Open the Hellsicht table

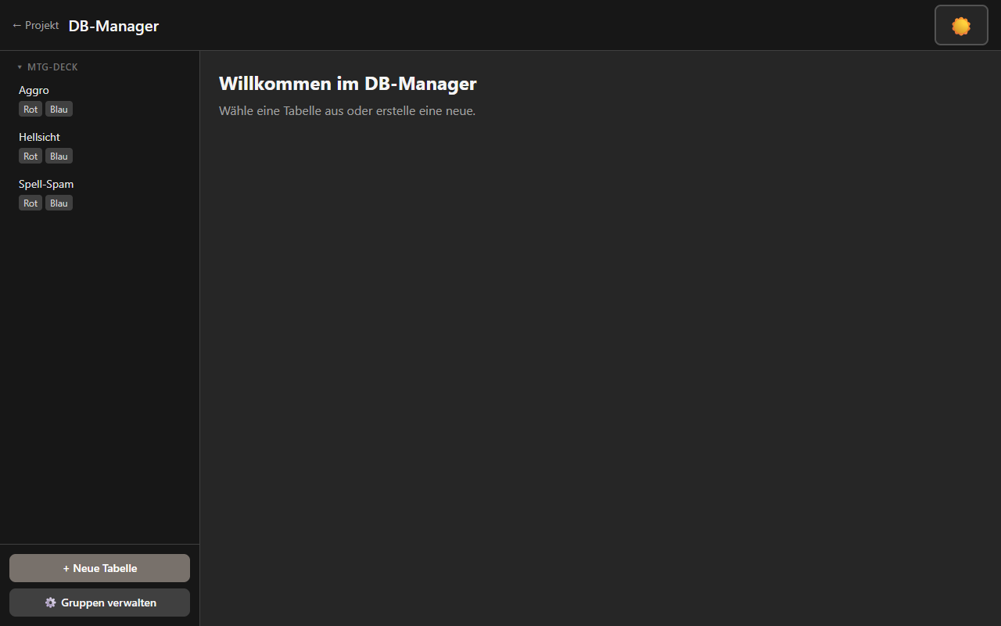39,137
